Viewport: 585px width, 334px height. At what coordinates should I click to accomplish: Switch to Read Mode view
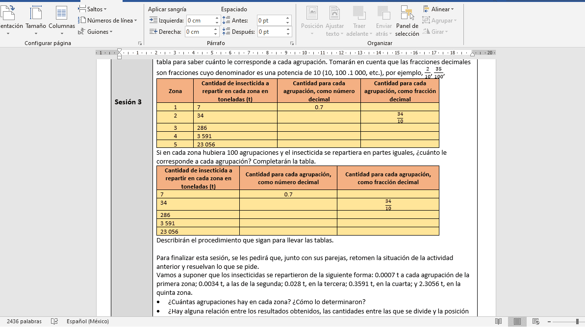[498, 321]
